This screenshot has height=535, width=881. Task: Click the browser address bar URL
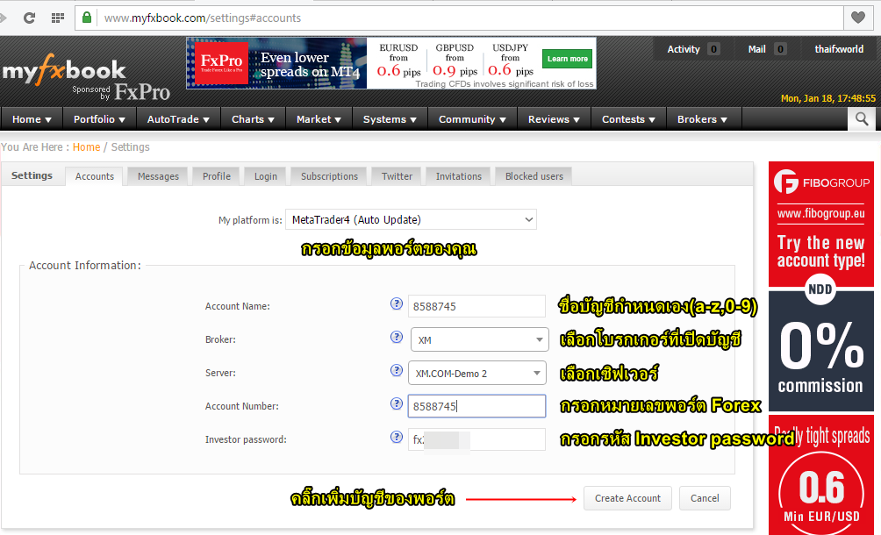pyautogui.click(x=203, y=18)
